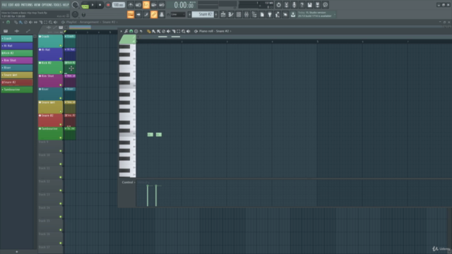Toggle loop recording button
Screen dimensions: 452x254
point(162,5)
